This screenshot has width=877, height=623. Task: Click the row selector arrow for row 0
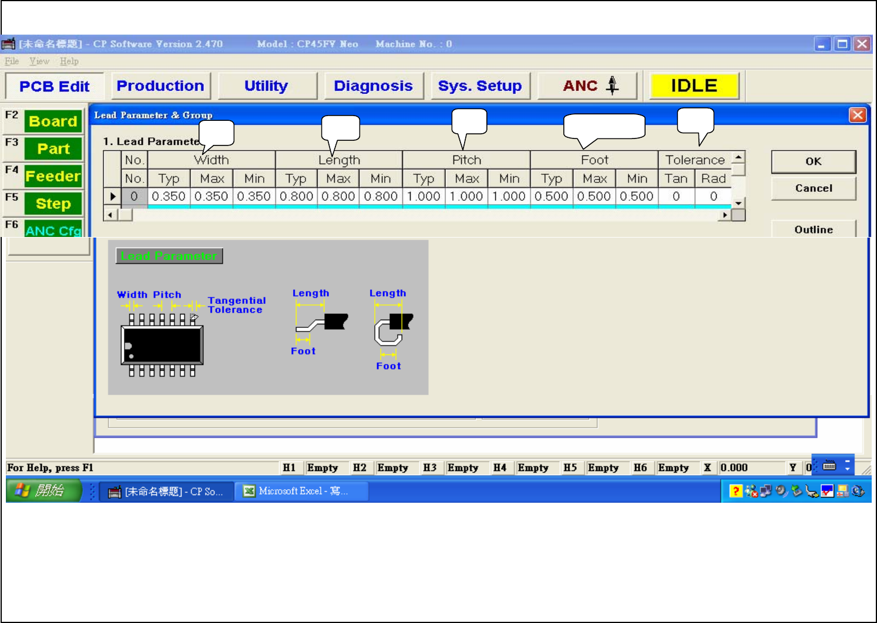[113, 197]
